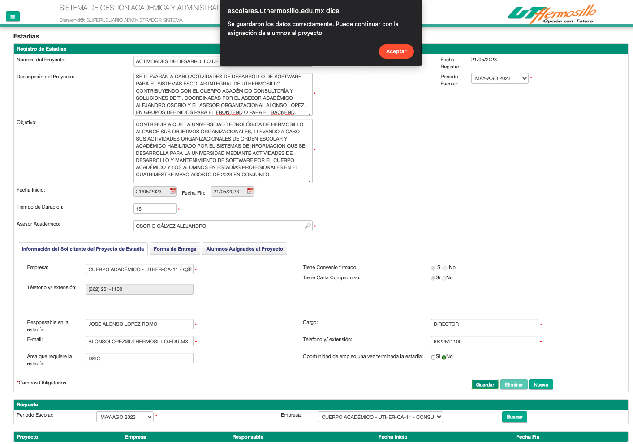Choose No for Tiene Convenio firmado
The height and width of the screenshot is (444, 633).
(x=445, y=268)
